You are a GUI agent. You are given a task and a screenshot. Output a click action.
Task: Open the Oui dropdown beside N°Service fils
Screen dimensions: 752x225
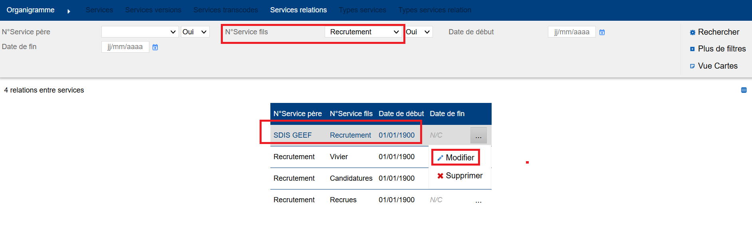[419, 32]
